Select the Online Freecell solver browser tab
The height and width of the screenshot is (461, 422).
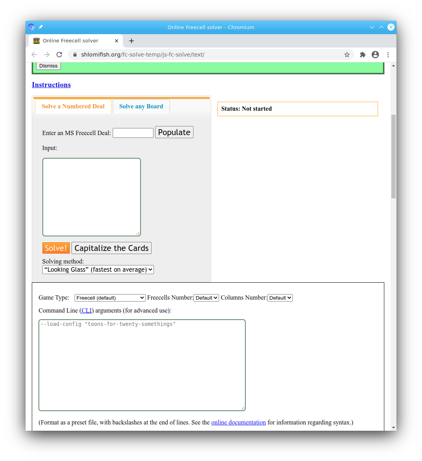click(76, 41)
